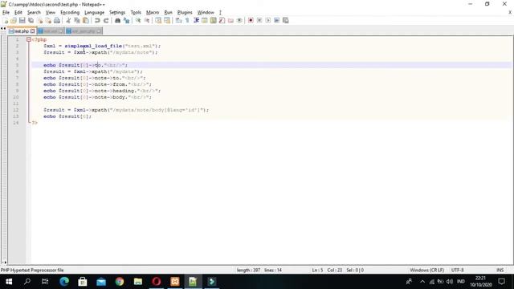Open the Run menu
This screenshot has width=514, height=289.
[168, 13]
